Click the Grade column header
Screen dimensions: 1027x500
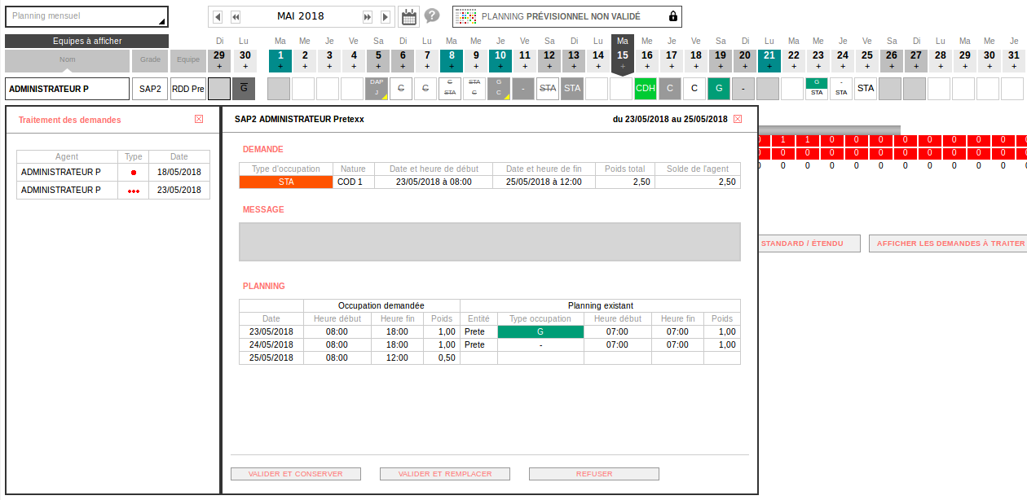click(150, 59)
